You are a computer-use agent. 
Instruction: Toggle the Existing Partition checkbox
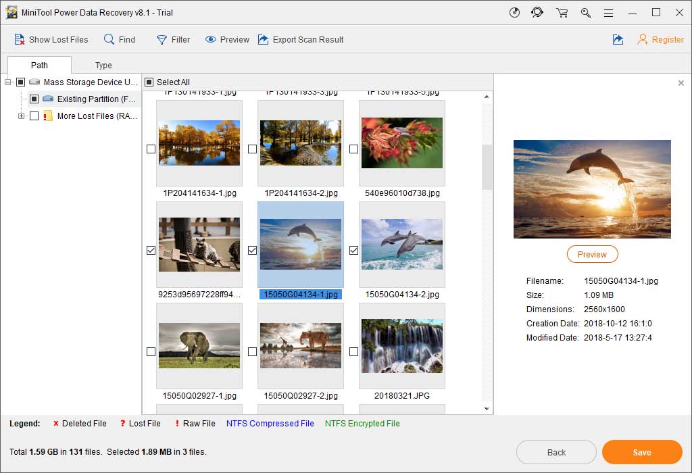[x=34, y=99]
